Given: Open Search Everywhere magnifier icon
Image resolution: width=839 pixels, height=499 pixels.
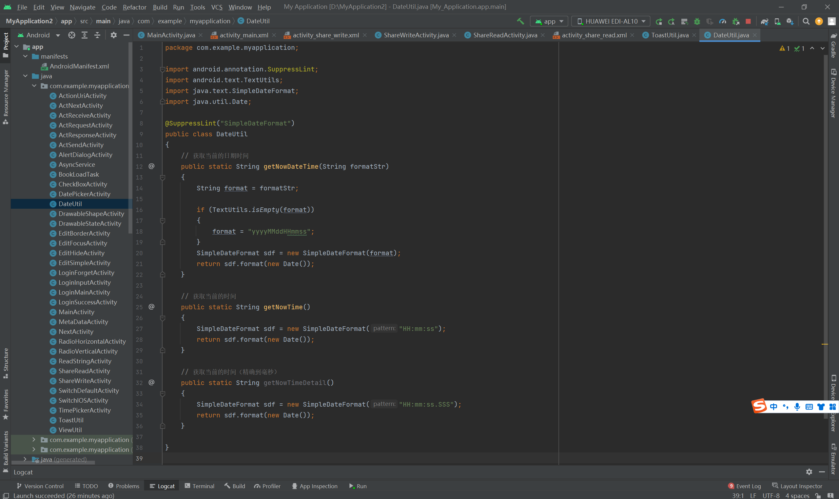Looking at the screenshot, I should click(806, 21).
